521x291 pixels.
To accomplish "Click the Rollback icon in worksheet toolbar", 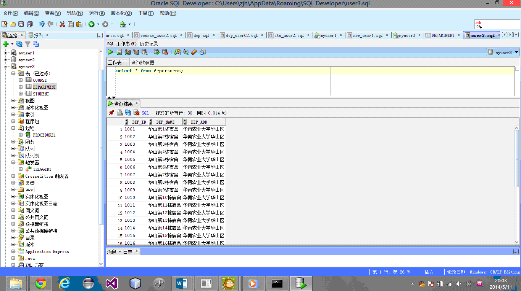I will coord(165,52).
